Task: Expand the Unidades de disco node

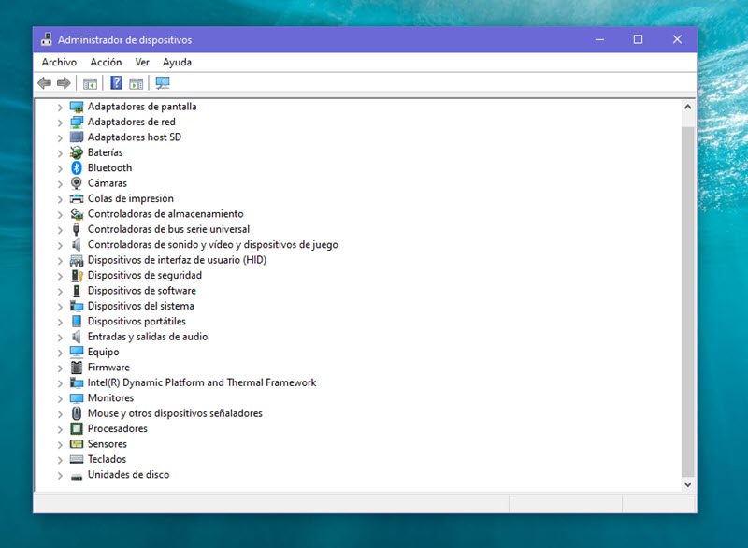Action: coord(60,476)
